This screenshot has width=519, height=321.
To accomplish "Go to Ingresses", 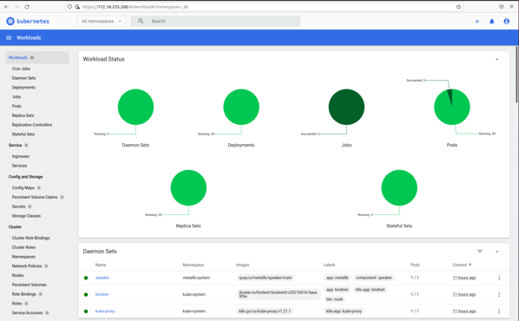I will tap(21, 156).
